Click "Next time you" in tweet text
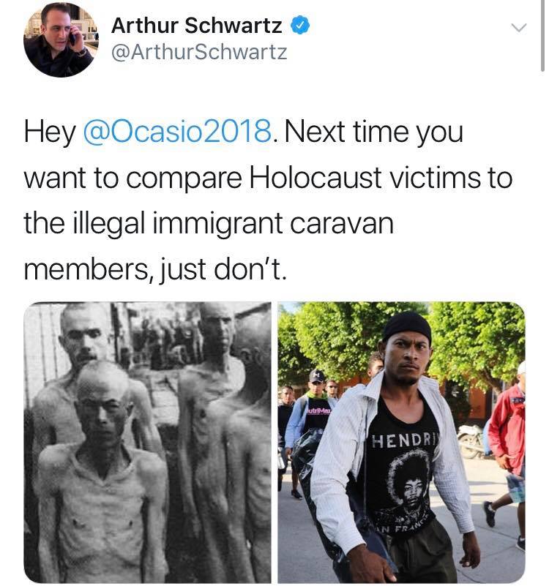The height and width of the screenshot is (586, 549). (373, 132)
